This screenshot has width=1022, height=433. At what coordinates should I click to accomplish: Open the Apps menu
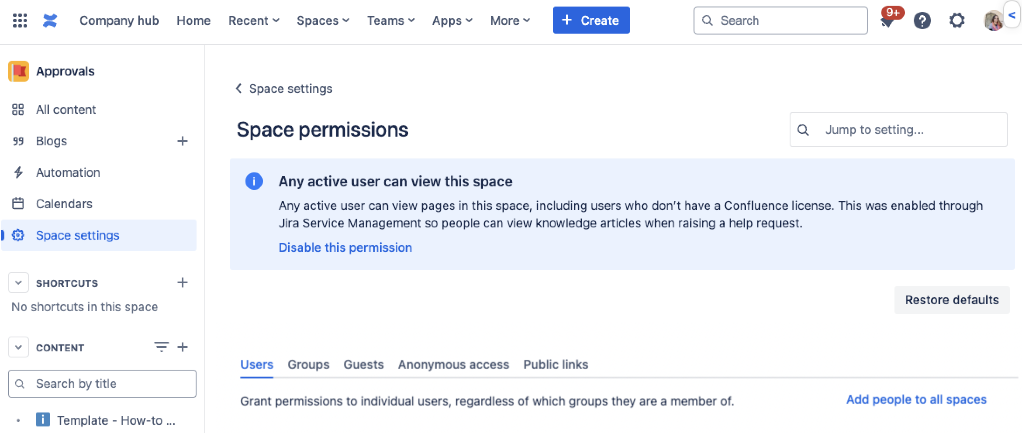452,20
